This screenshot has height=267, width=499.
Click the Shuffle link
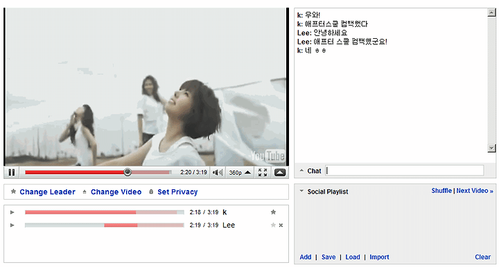click(x=441, y=191)
